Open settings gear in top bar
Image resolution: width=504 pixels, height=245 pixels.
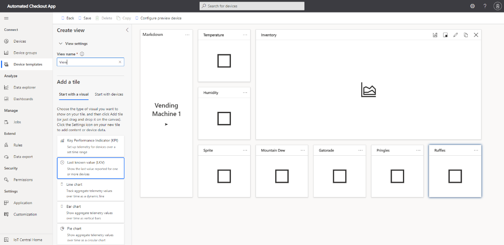point(472,6)
